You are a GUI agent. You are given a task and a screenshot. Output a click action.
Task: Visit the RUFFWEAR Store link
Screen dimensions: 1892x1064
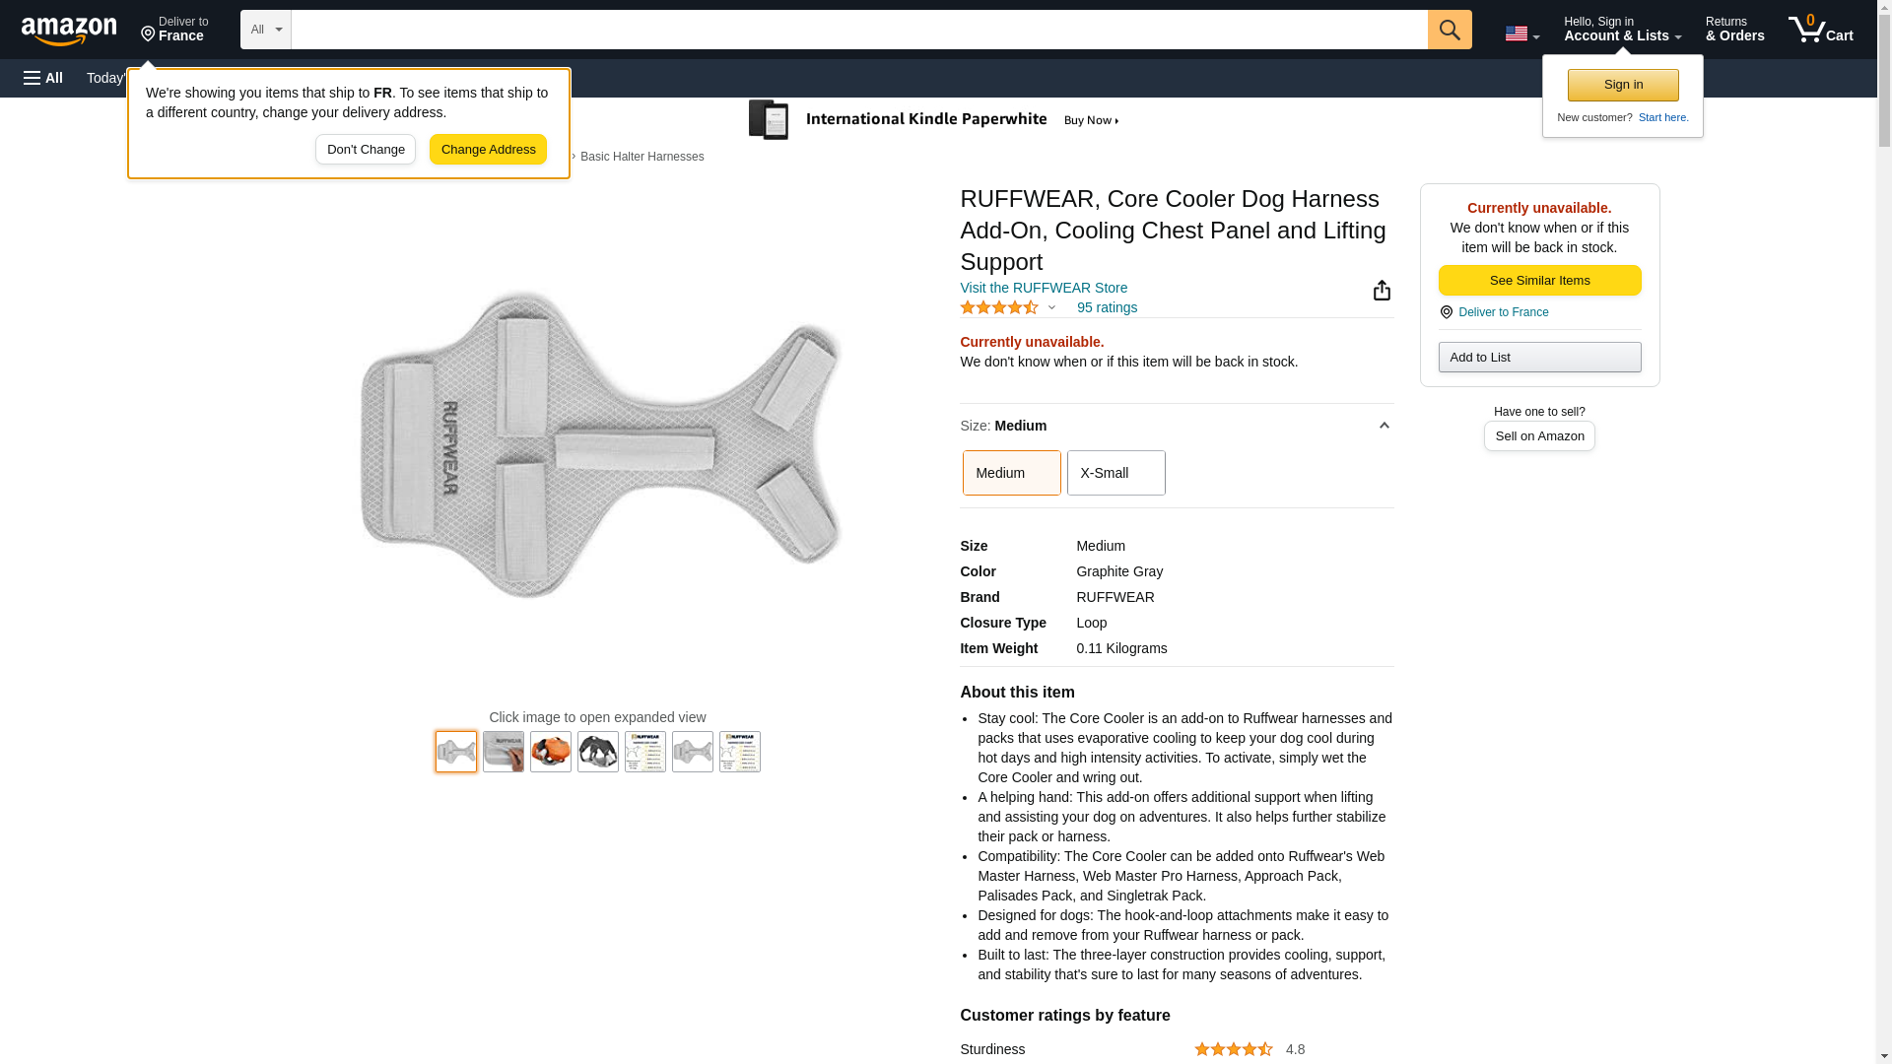coord(1043,288)
